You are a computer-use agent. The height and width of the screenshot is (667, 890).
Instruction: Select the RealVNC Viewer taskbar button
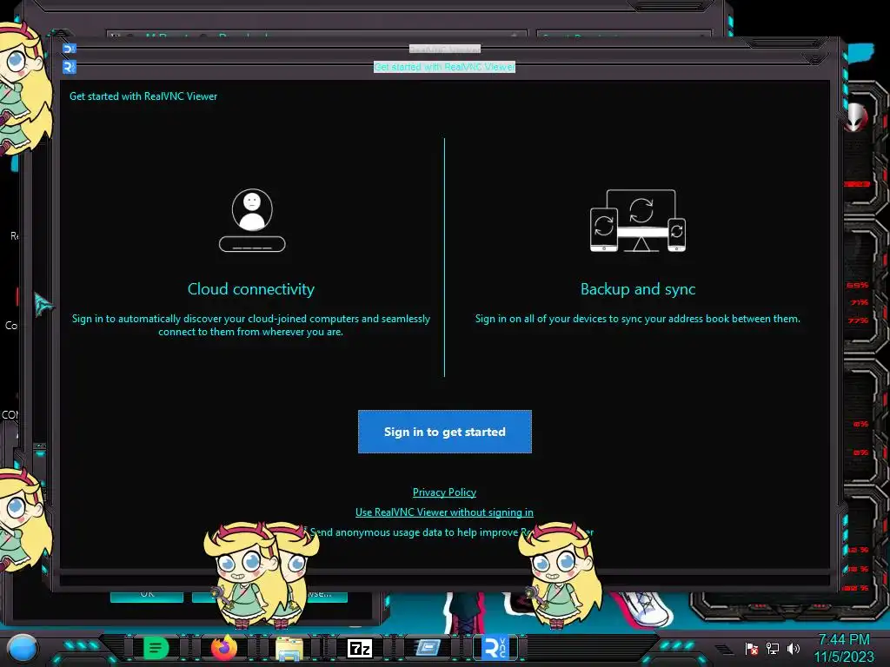(495, 648)
